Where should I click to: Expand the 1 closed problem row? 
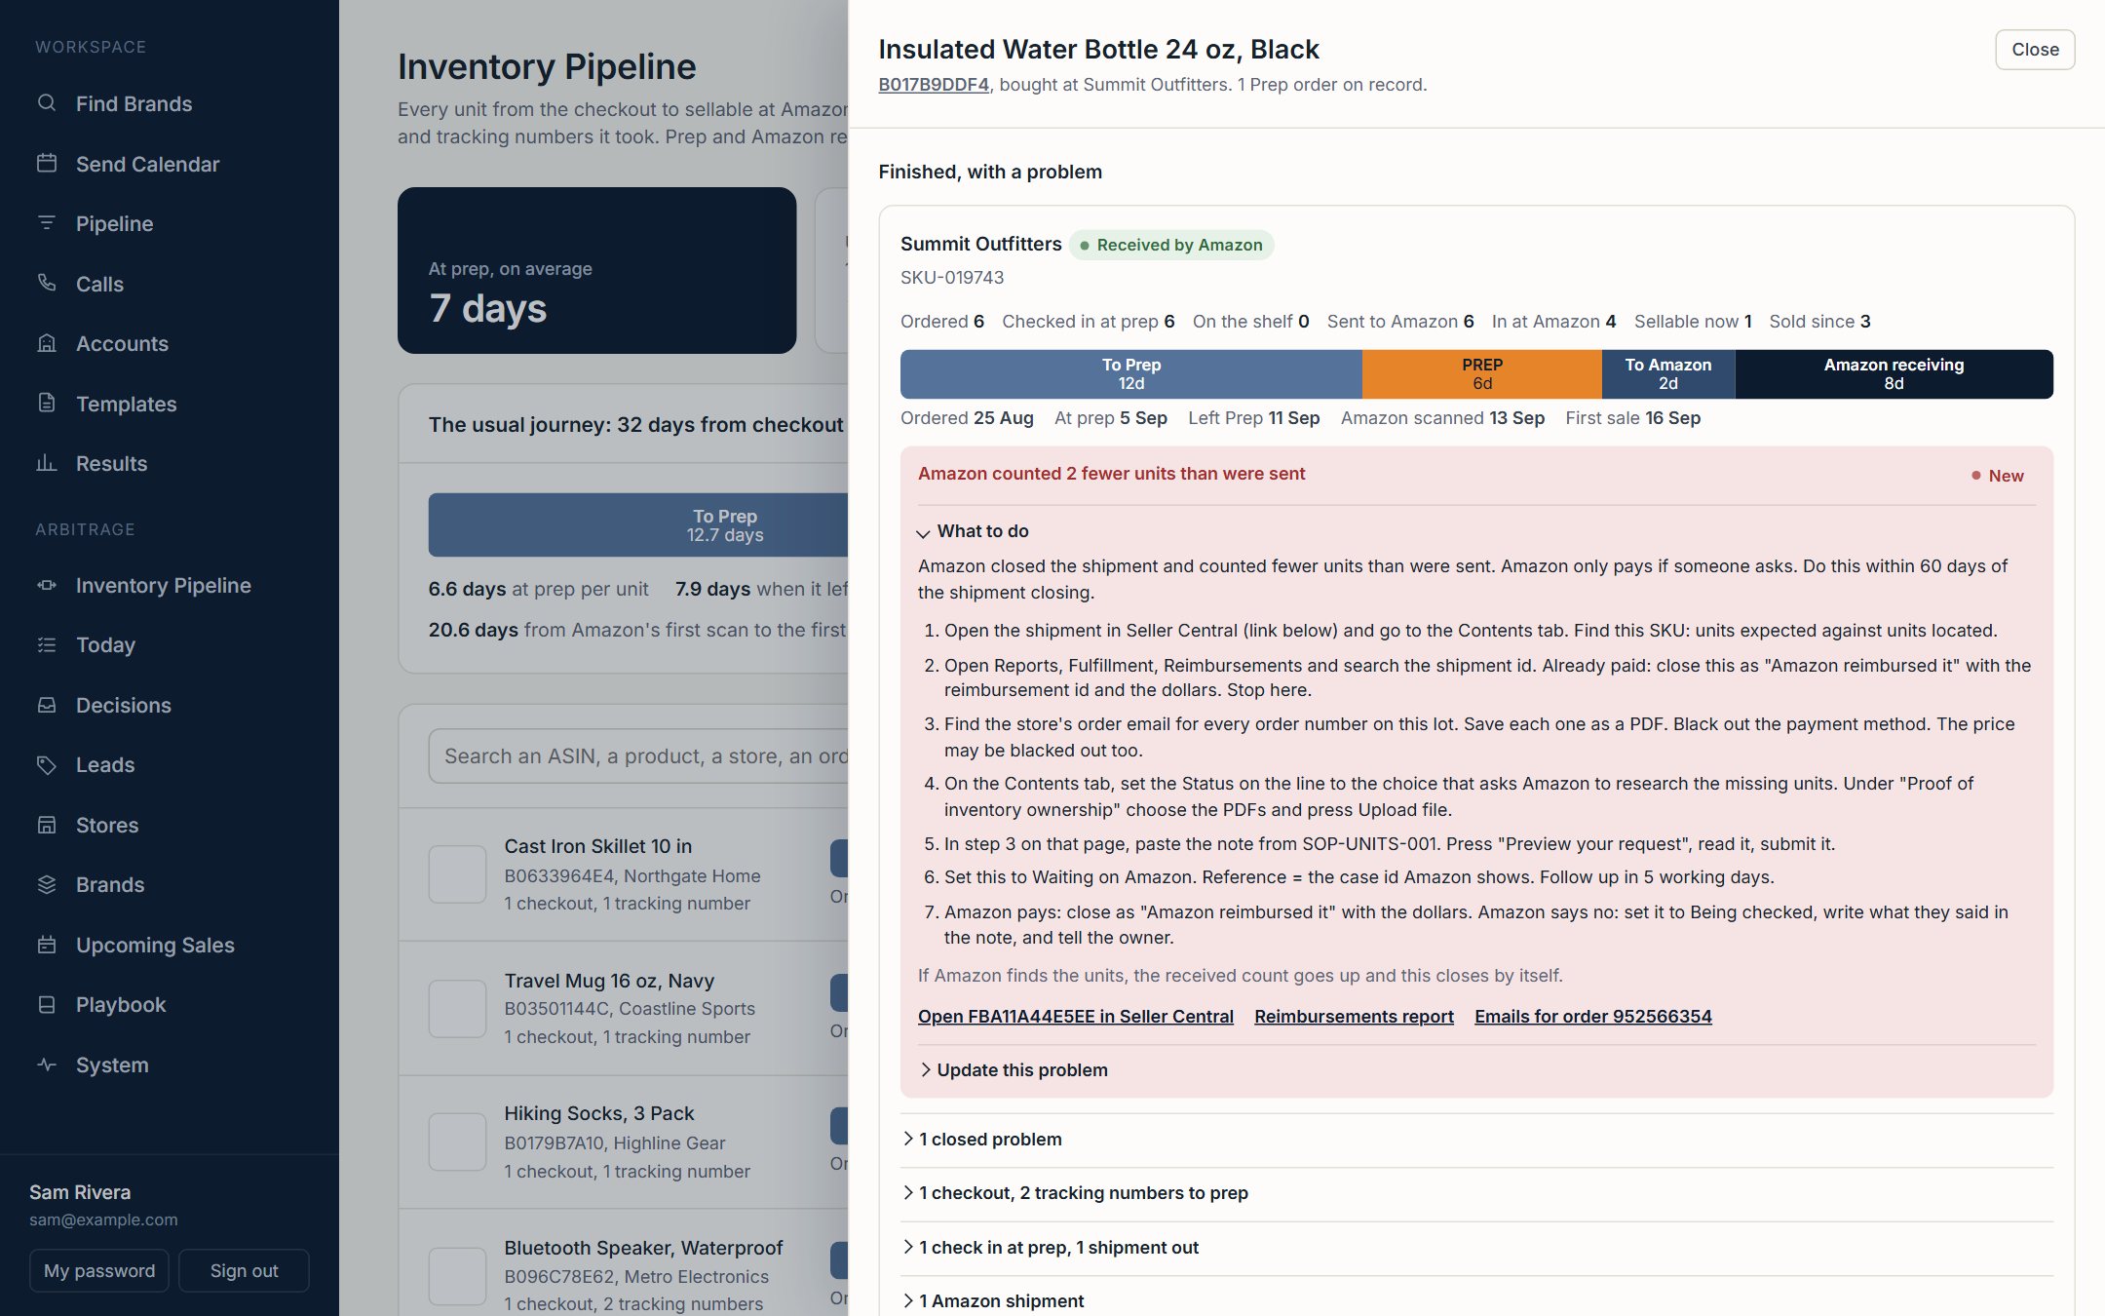1476,1140
